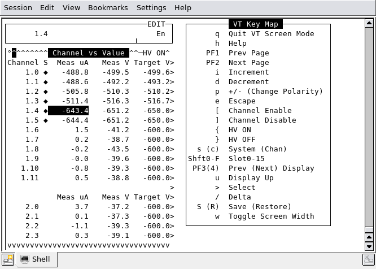Click the close-tab icon at bottom right
This screenshot has width=376, height=269.
(x=369, y=259)
